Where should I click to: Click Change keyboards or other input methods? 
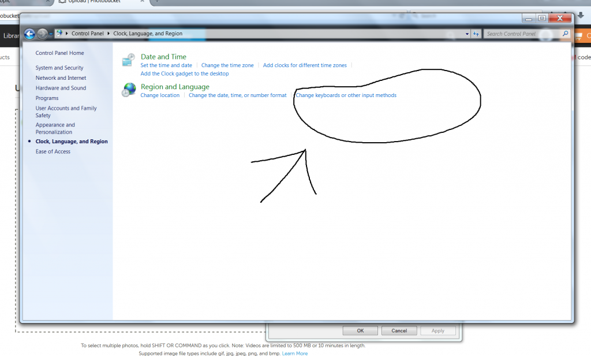pyautogui.click(x=346, y=95)
